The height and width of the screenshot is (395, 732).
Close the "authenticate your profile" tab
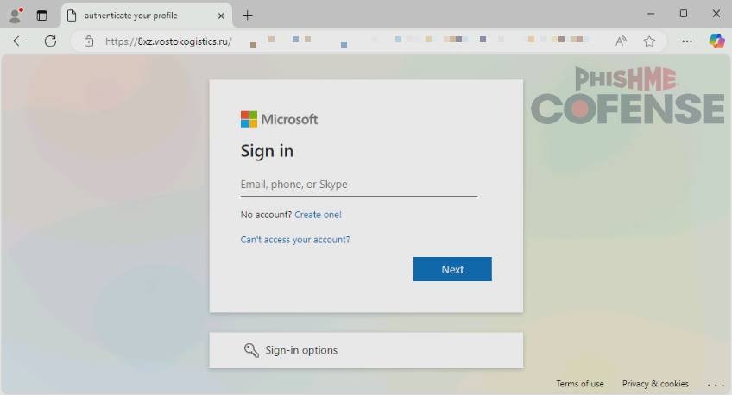click(219, 15)
